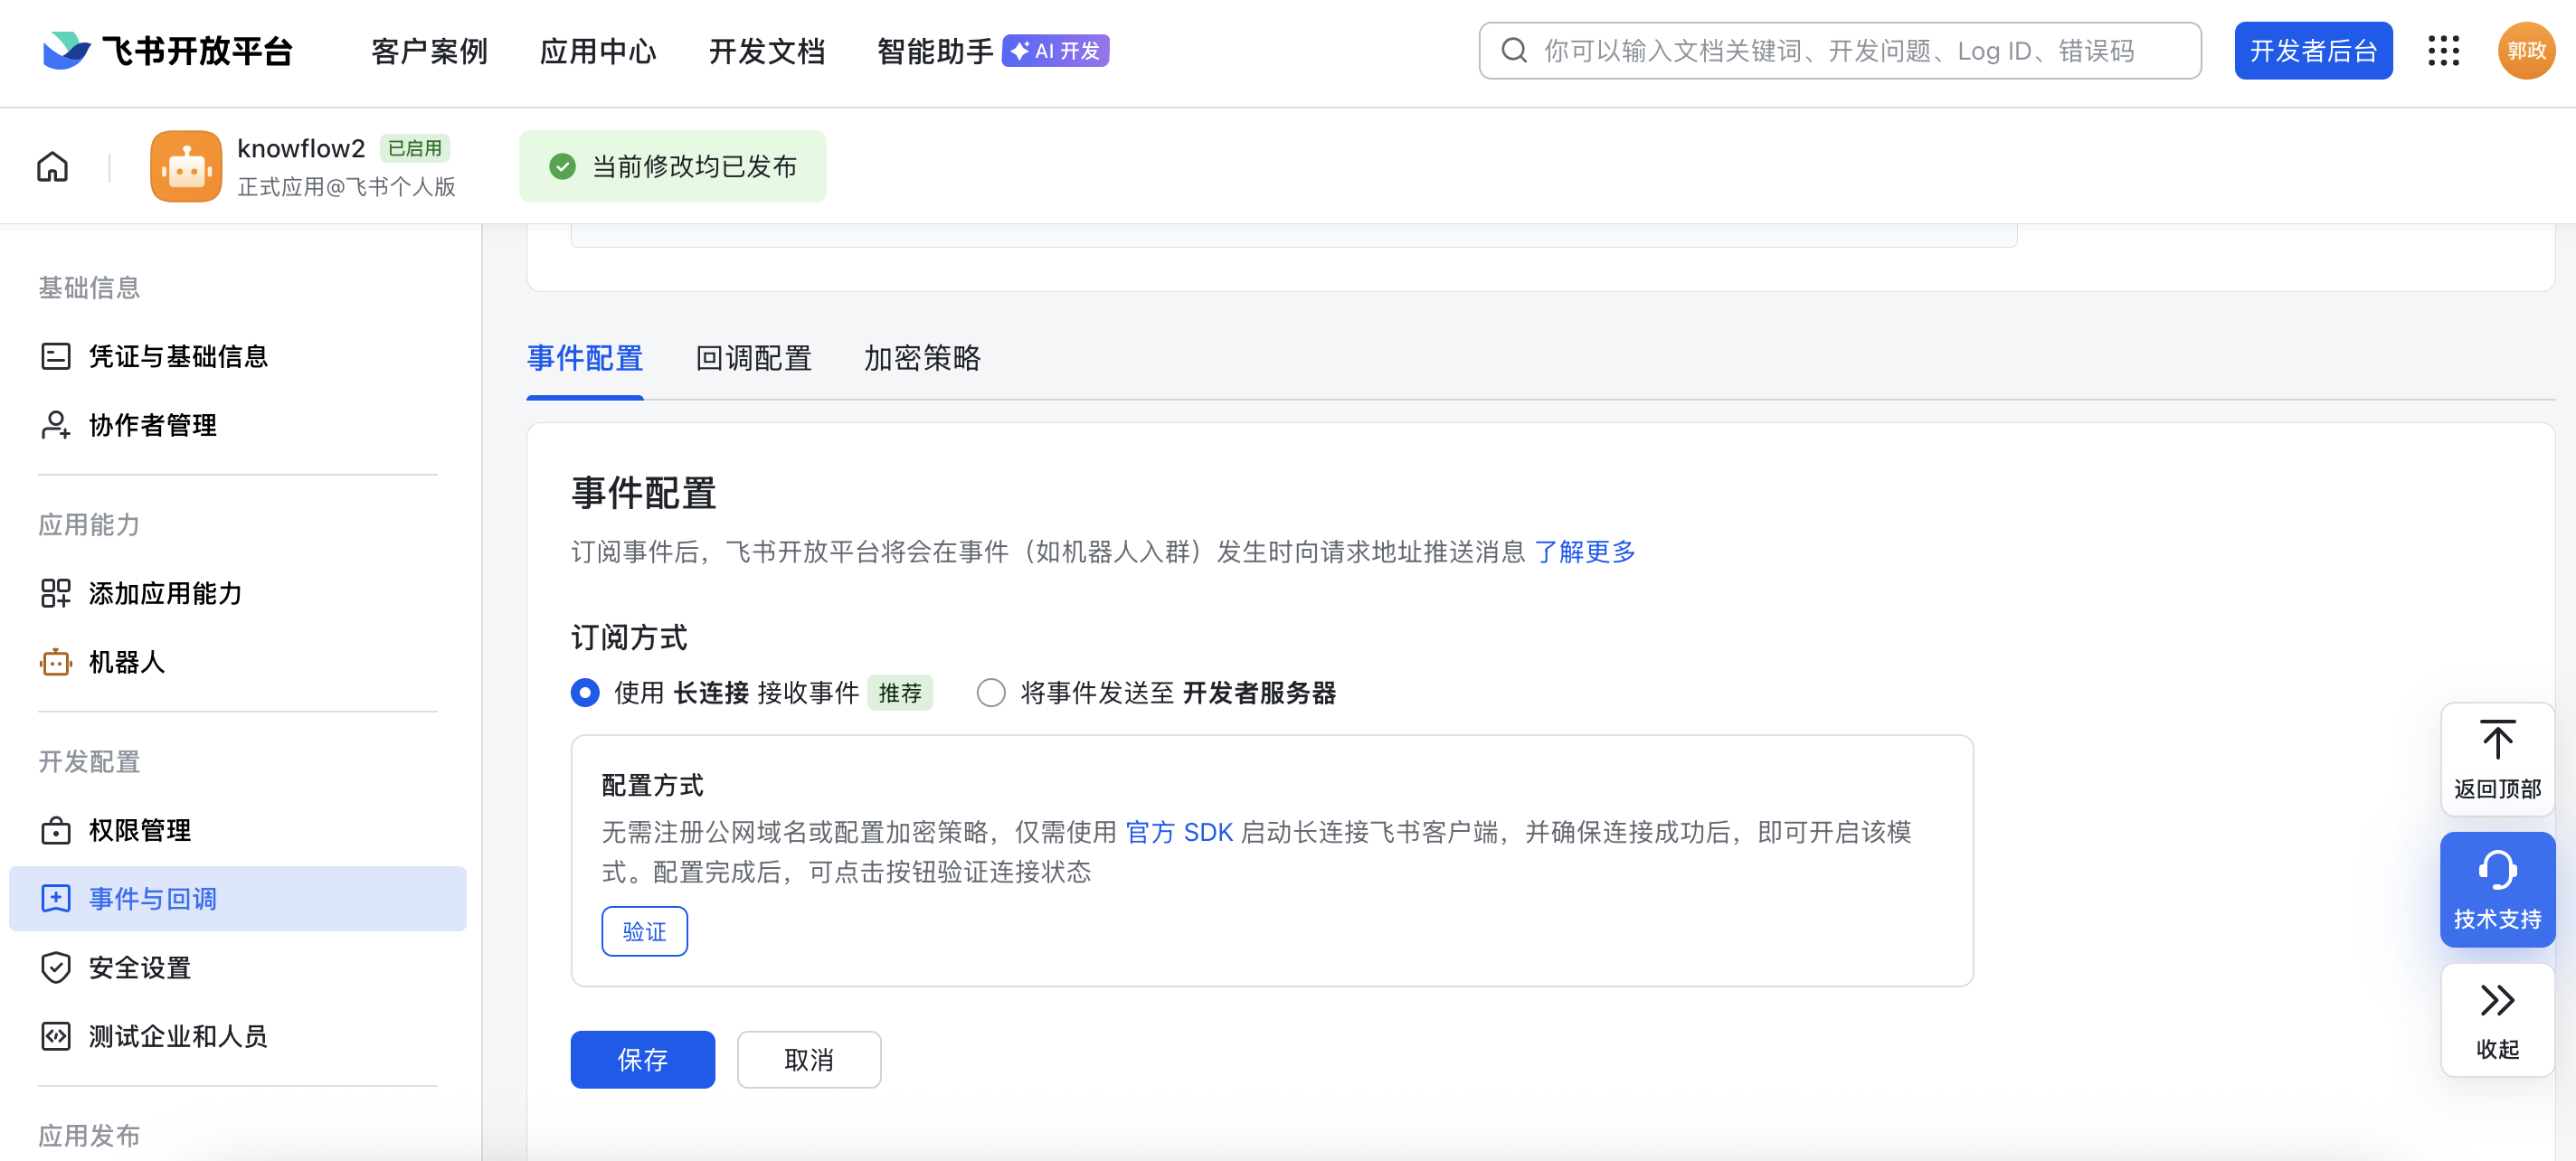Click 权限管理 lock icon
The image size is (2576, 1161).
(55, 830)
